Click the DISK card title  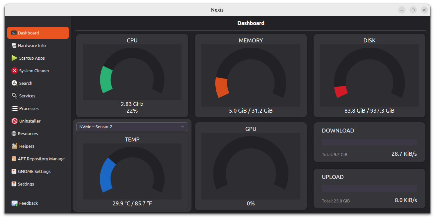[369, 40]
